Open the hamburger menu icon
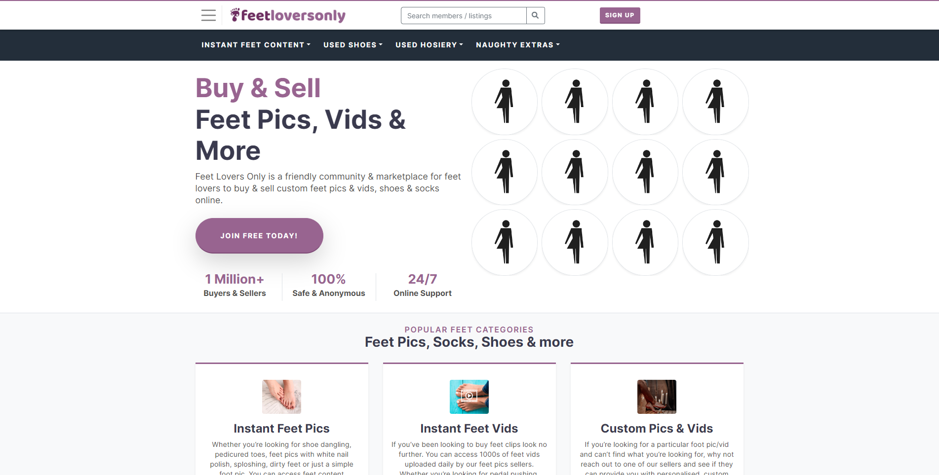This screenshot has width=939, height=475. pos(208,15)
